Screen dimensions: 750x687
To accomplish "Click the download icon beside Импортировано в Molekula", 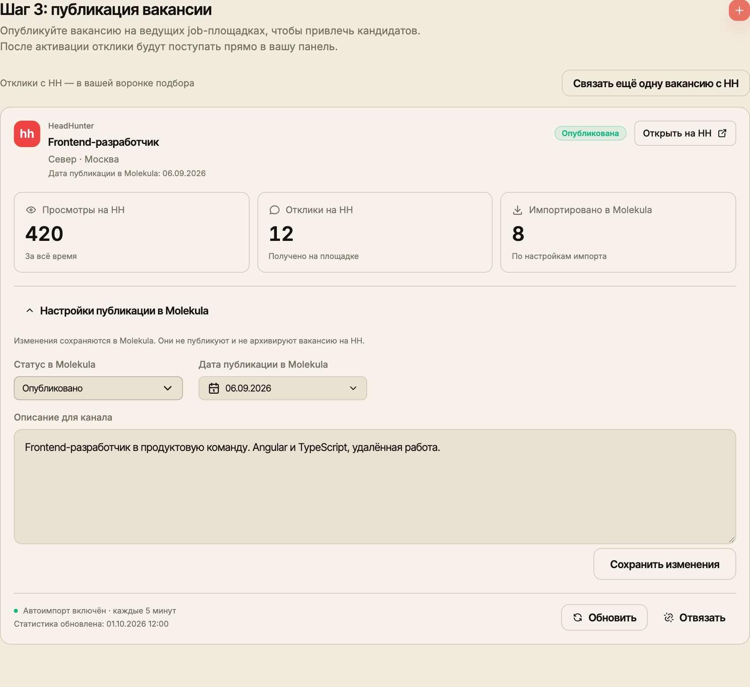I will click(518, 210).
